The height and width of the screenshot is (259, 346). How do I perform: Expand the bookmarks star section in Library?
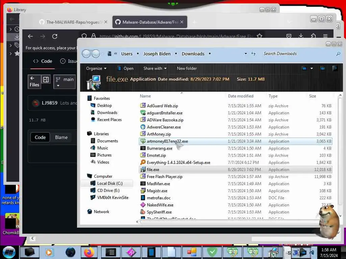pyautogui.click(x=10, y=53)
